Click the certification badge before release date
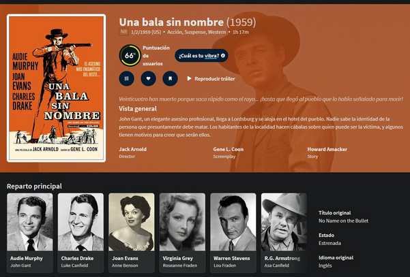Viewport: 410px width, 277px height. (x=123, y=32)
